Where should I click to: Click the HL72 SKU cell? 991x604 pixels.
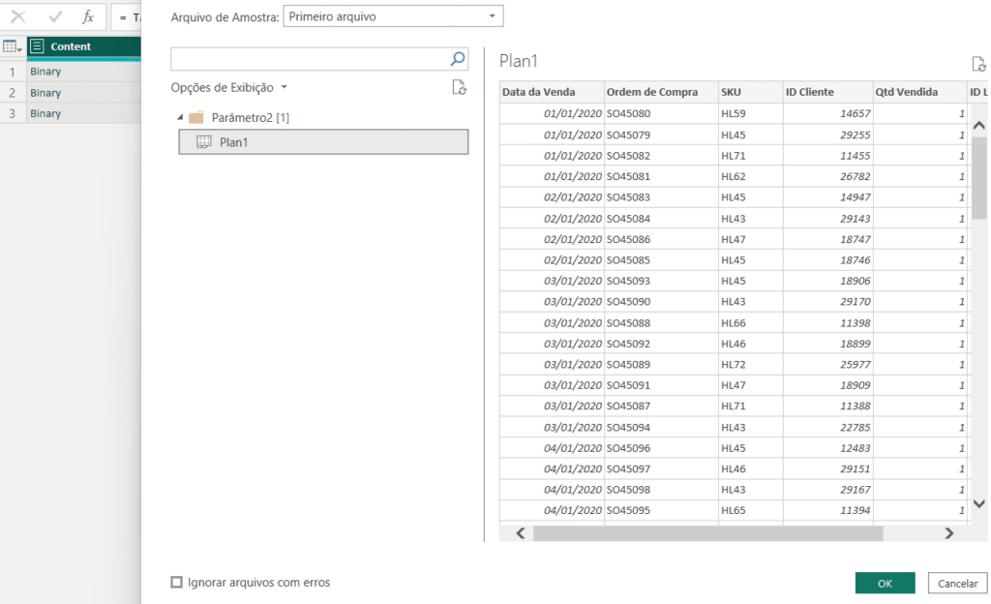[751, 364]
